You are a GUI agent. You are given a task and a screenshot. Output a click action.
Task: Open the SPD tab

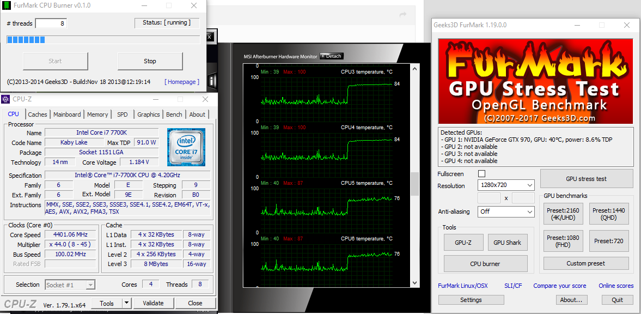122,114
